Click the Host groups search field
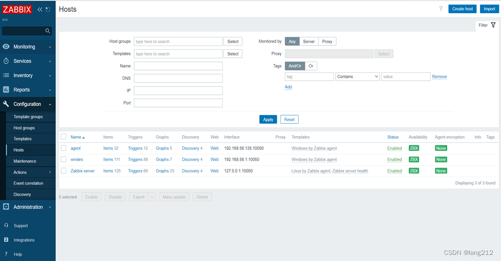 tap(178, 41)
